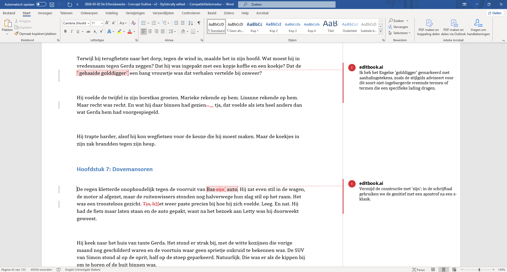Apply the yellow text highlight color

tap(120, 31)
